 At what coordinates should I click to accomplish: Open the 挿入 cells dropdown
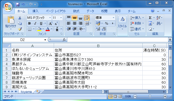pos(143,18)
